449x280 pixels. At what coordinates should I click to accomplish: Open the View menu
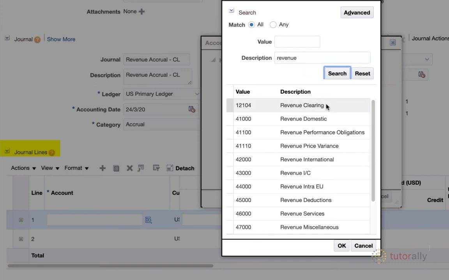click(x=50, y=168)
